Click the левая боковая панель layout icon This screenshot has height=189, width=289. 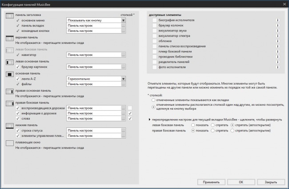pos(10,50)
